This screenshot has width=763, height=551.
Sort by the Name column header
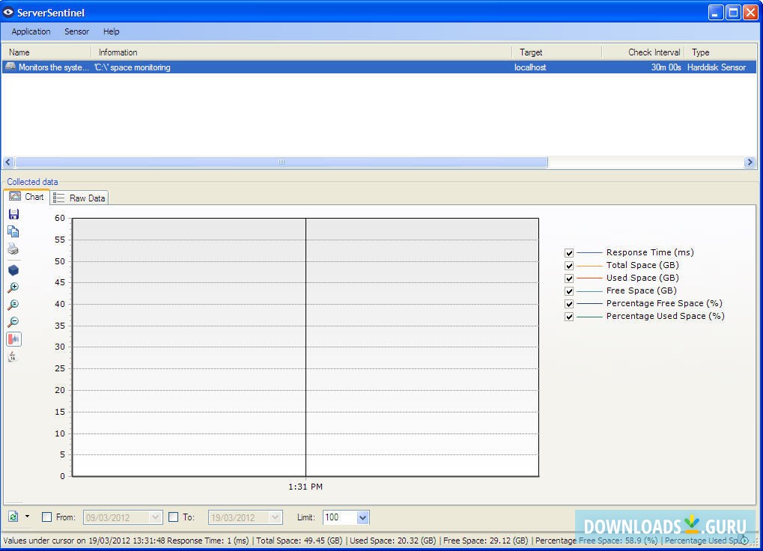click(46, 52)
